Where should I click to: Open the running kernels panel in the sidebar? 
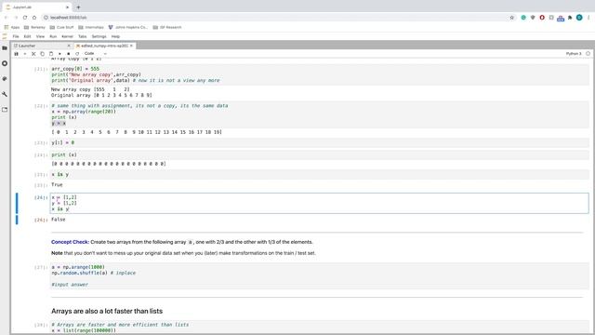pos(5,63)
